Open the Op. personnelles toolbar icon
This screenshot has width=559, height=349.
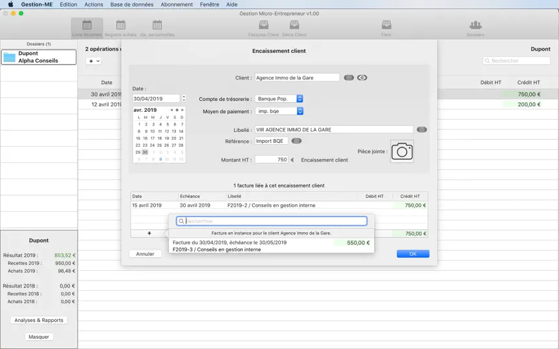pos(157,28)
